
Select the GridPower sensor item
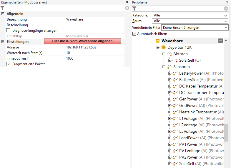(x=188, y=105)
